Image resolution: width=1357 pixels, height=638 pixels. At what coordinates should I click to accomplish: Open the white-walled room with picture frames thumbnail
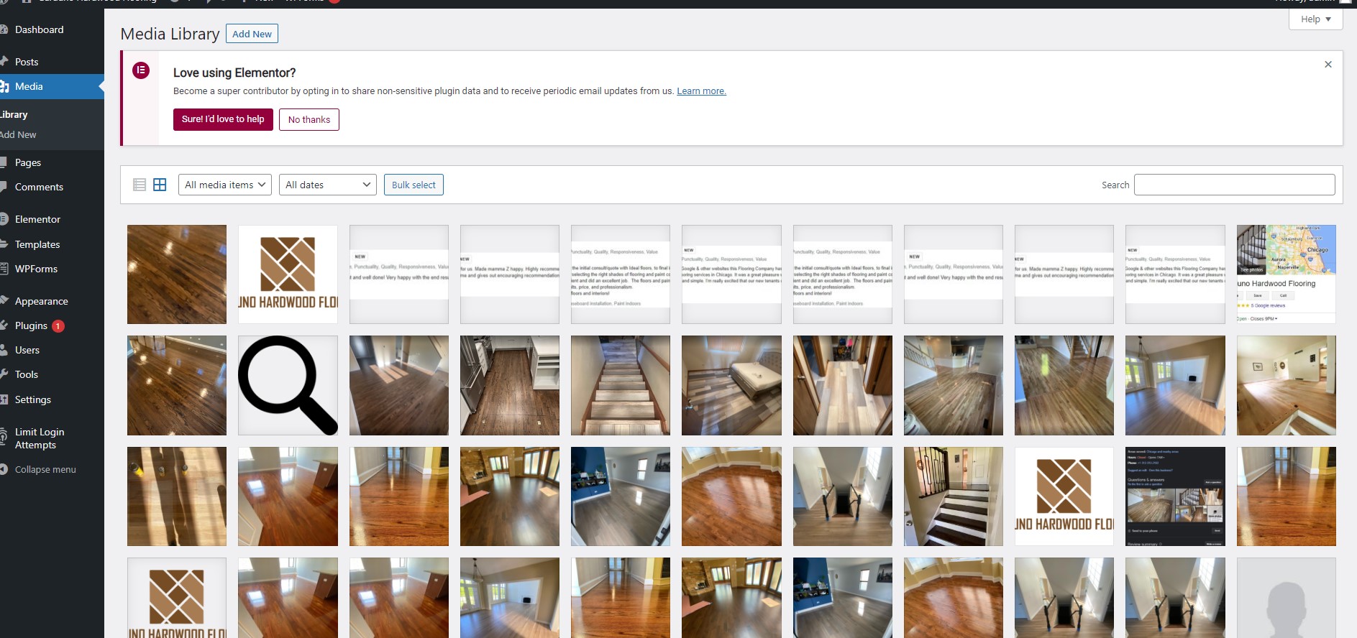click(1286, 385)
